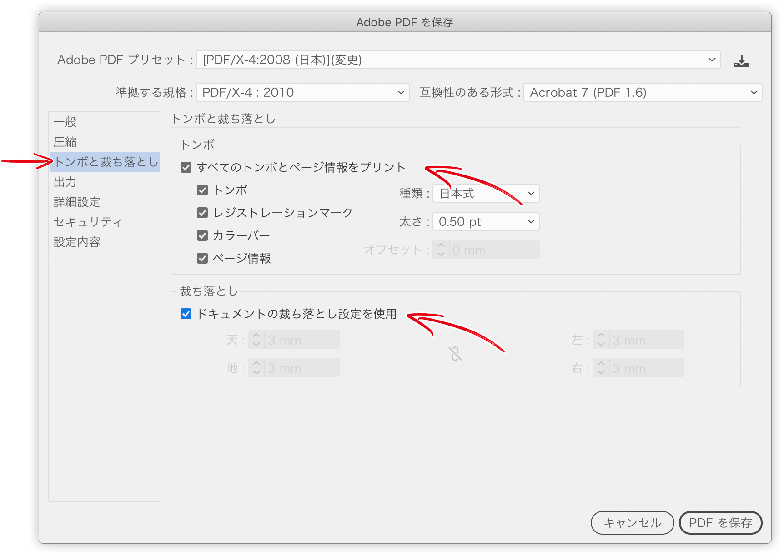
Task: Click the PDF を保存 button
Action: click(x=720, y=523)
